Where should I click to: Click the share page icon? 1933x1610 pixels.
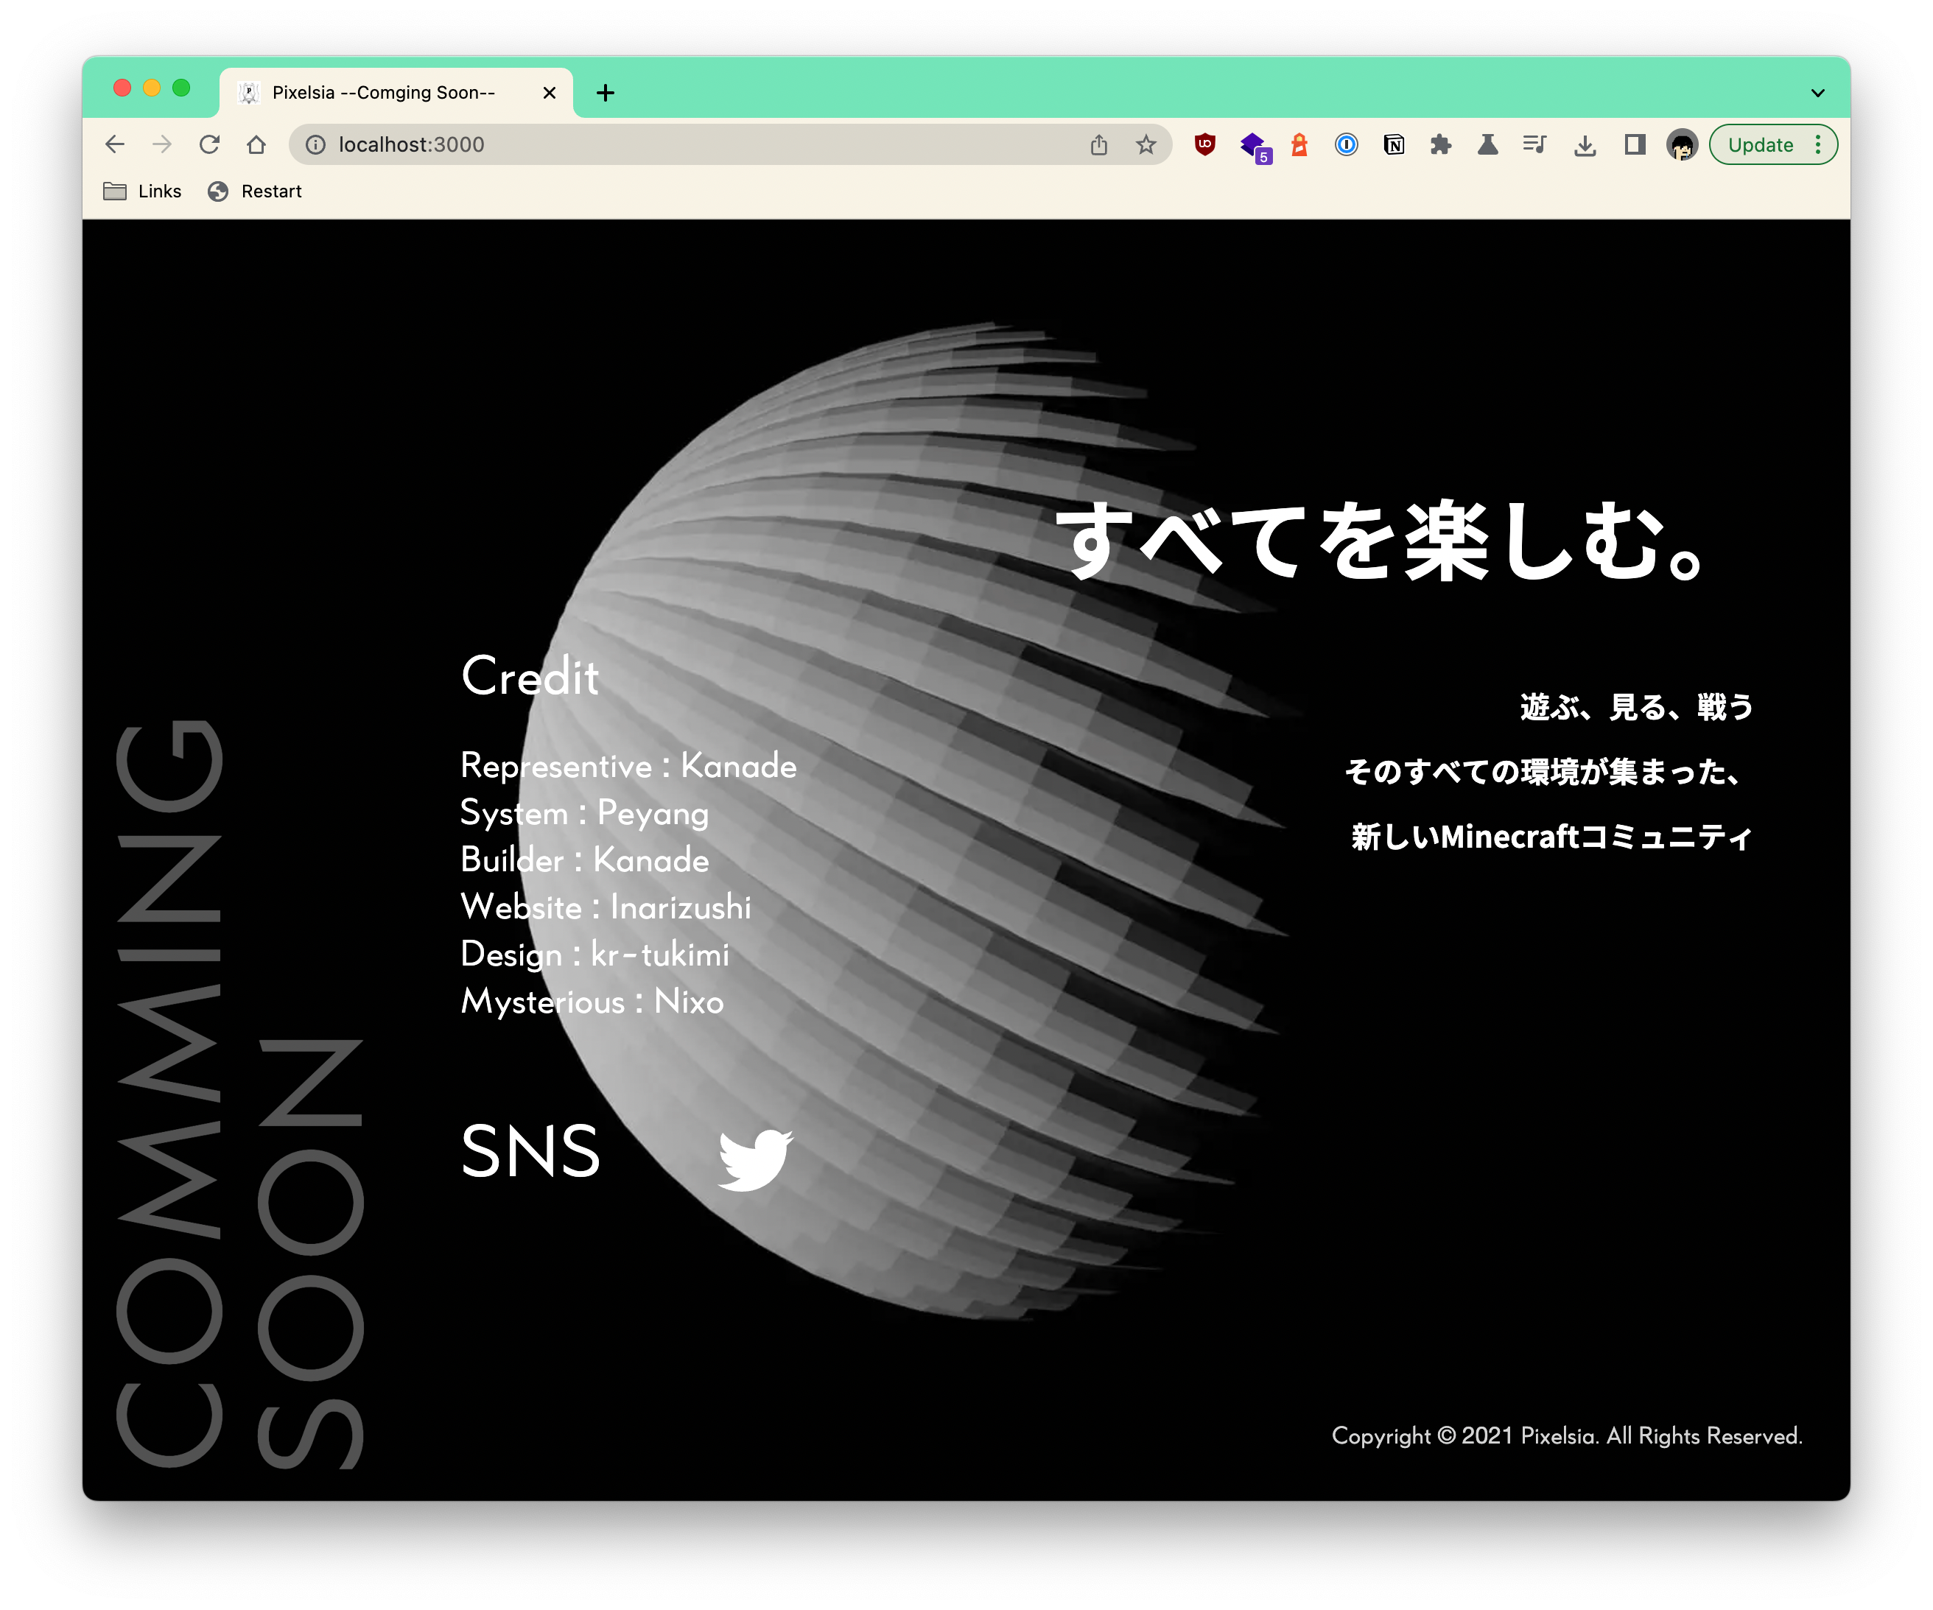click(x=1099, y=144)
